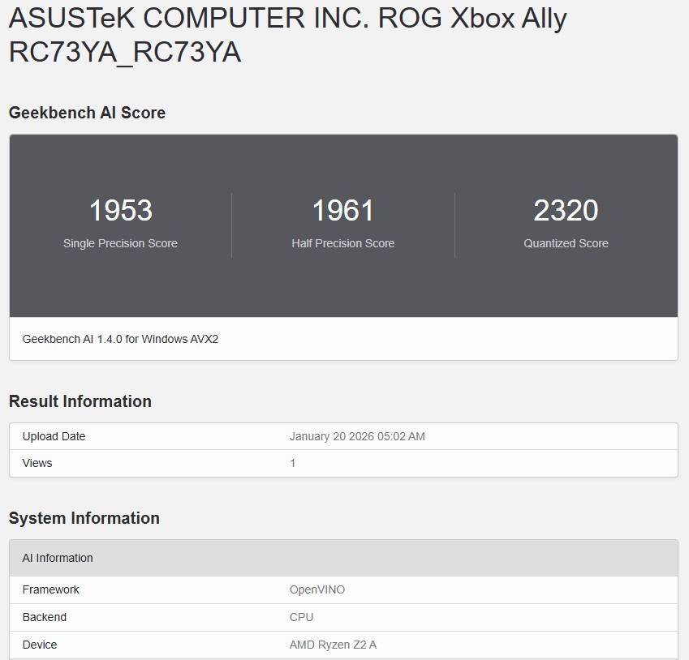
Task: Select the Quantized Score 2320
Action: 566,211
